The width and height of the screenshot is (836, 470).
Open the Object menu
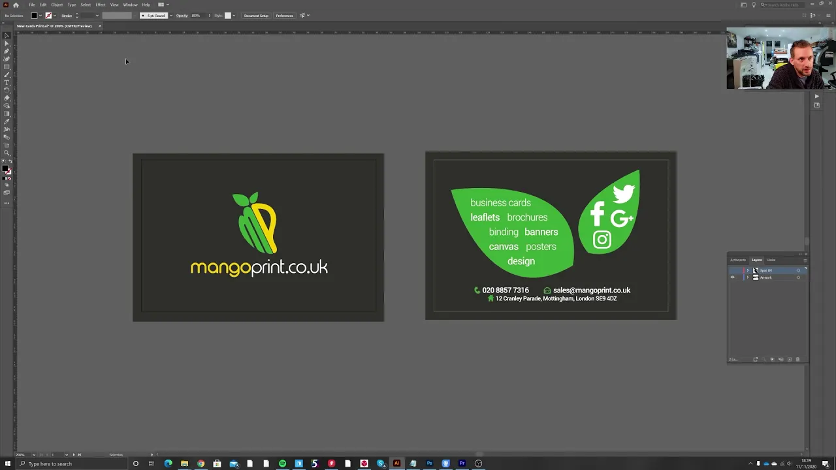tap(57, 5)
